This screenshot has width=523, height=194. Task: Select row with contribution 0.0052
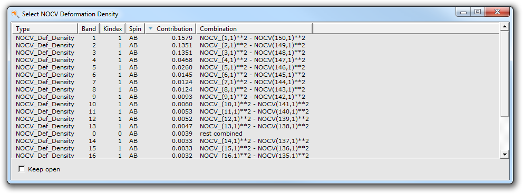[256, 119]
